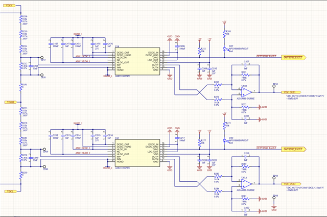The image size is (327, 217).
Task: Select capacitor C206 symbol
Action: pyautogui.click(x=177, y=46)
